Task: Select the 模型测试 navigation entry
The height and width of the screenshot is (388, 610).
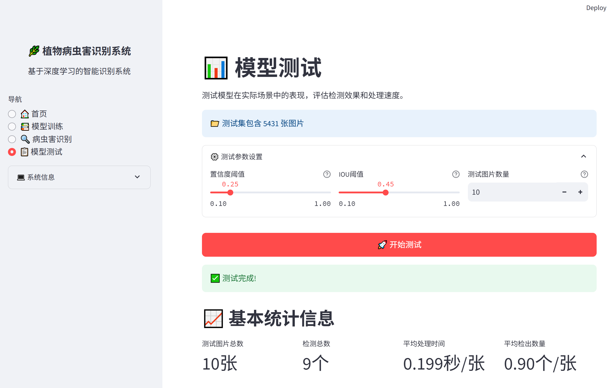Action: (12, 152)
